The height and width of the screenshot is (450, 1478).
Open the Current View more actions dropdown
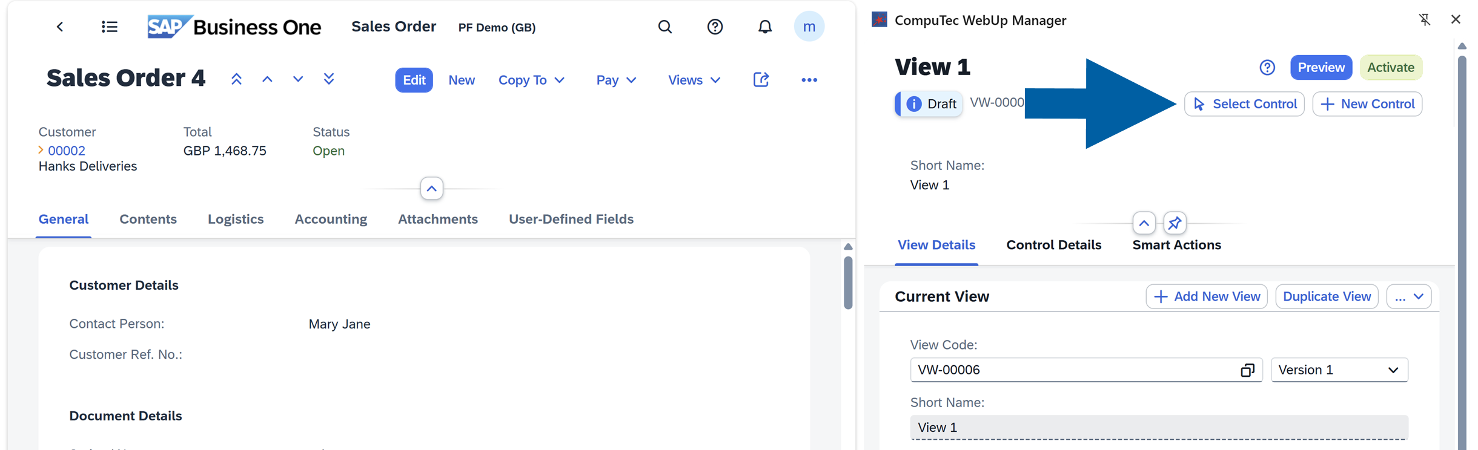(1409, 297)
